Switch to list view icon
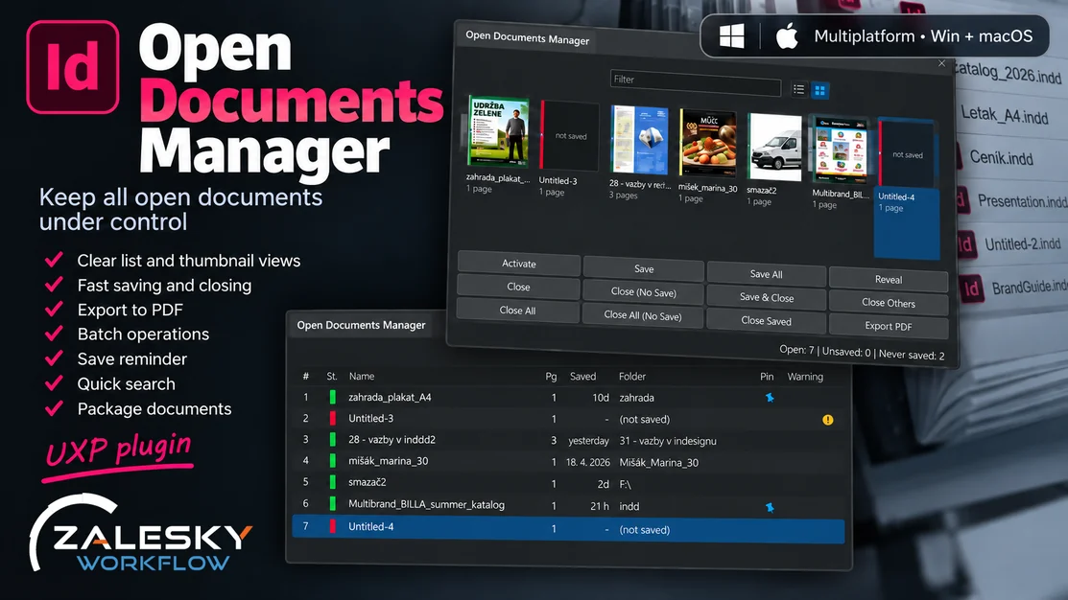The image size is (1068, 600). [799, 89]
